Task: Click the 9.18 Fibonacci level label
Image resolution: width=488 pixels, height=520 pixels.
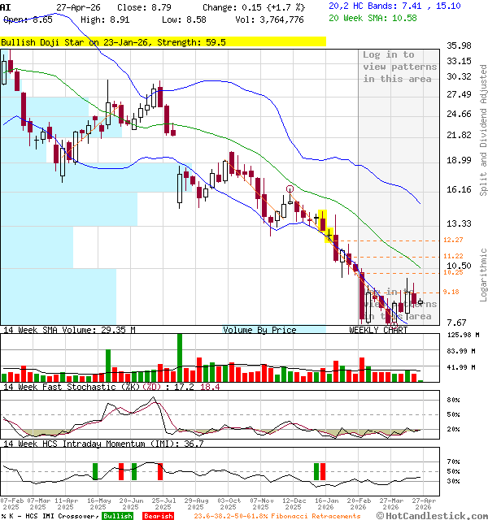Action: [x=452, y=292]
